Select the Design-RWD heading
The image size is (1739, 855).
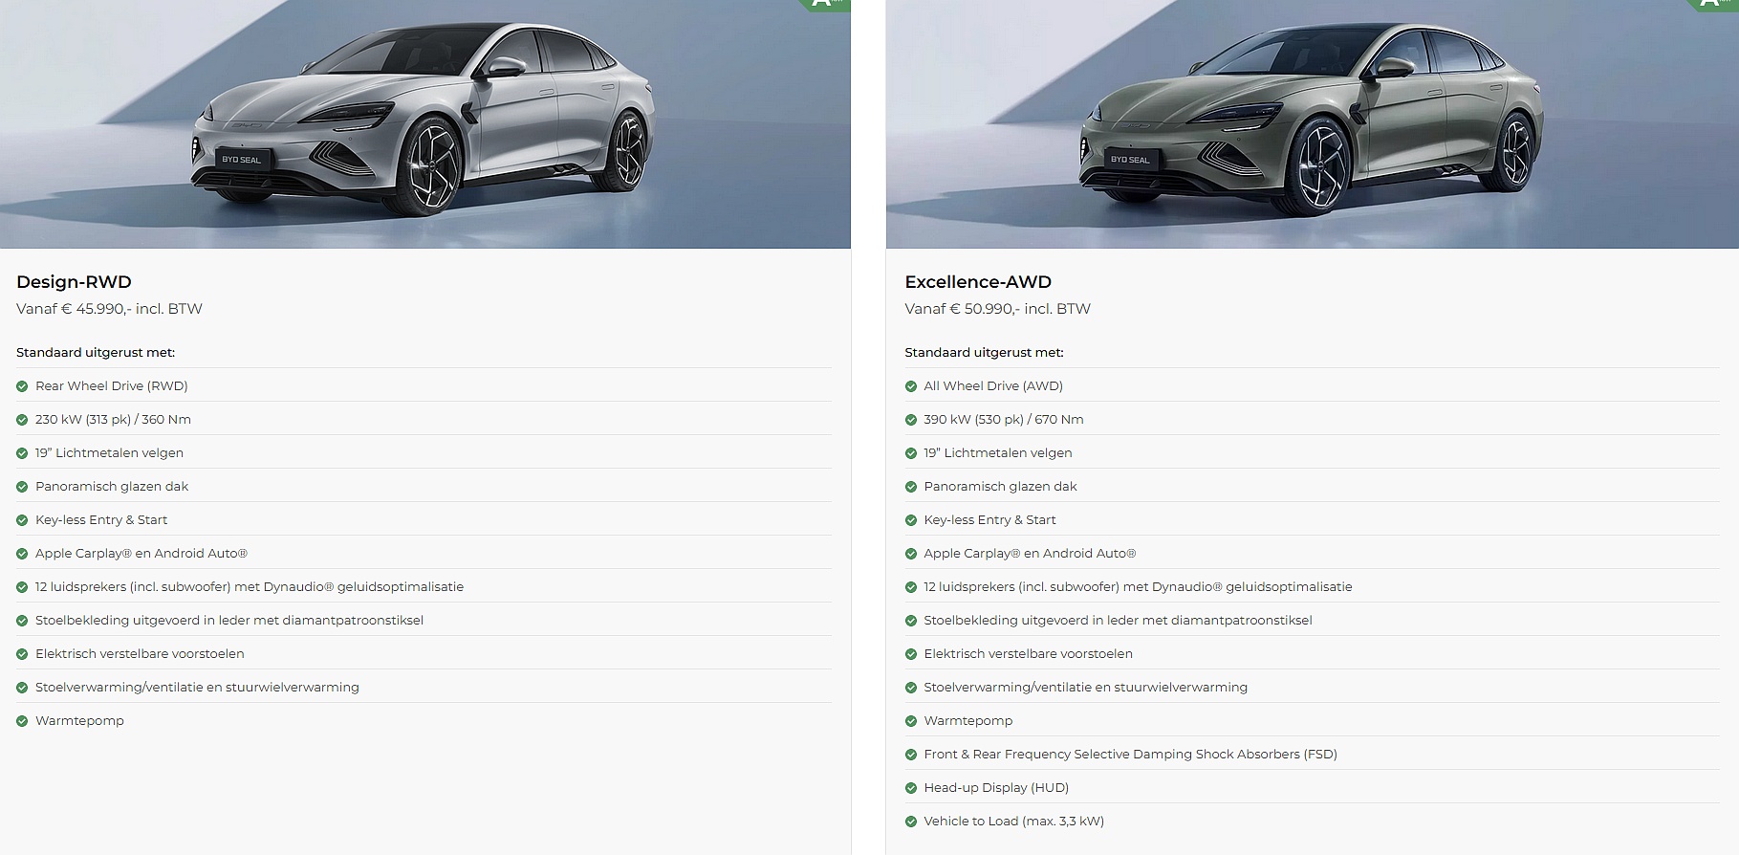[74, 282]
